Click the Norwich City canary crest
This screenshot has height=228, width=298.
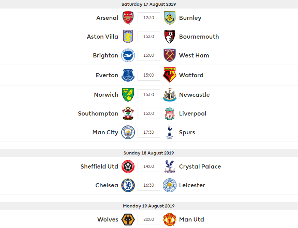[x=128, y=95]
